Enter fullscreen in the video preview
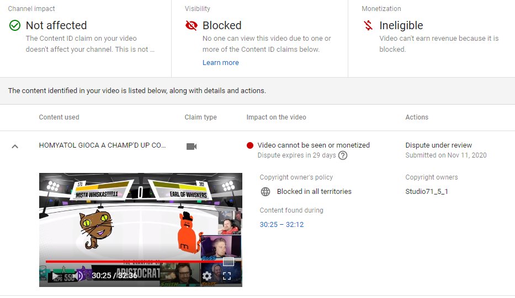The width and height of the screenshot is (515, 298). (227, 276)
